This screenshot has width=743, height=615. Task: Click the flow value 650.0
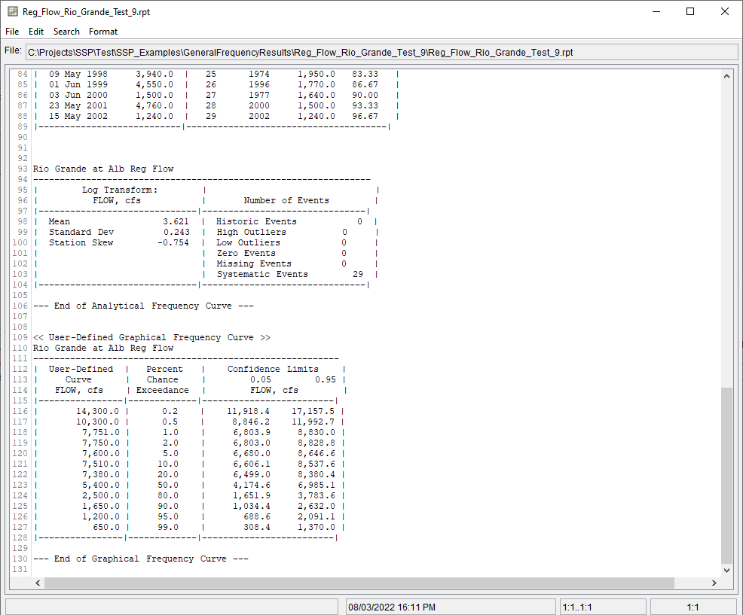(x=106, y=527)
